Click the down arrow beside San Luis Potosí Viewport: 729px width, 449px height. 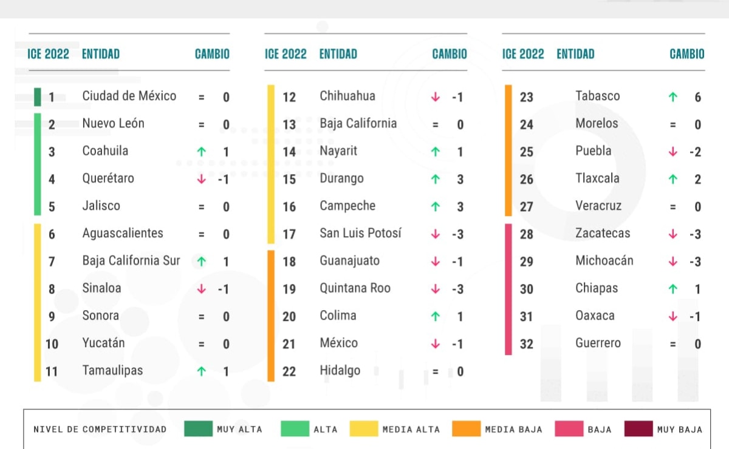pyautogui.click(x=435, y=234)
